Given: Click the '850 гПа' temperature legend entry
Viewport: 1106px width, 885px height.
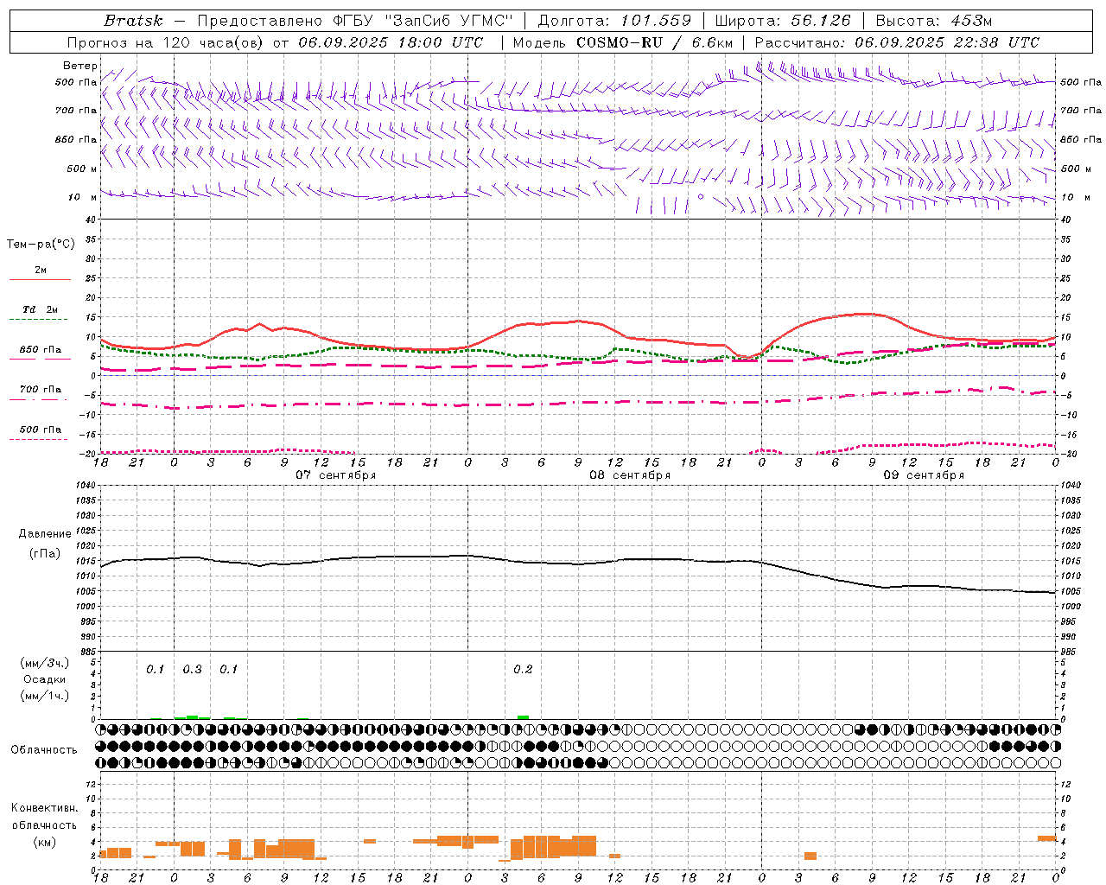Looking at the screenshot, I should (41, 350).
